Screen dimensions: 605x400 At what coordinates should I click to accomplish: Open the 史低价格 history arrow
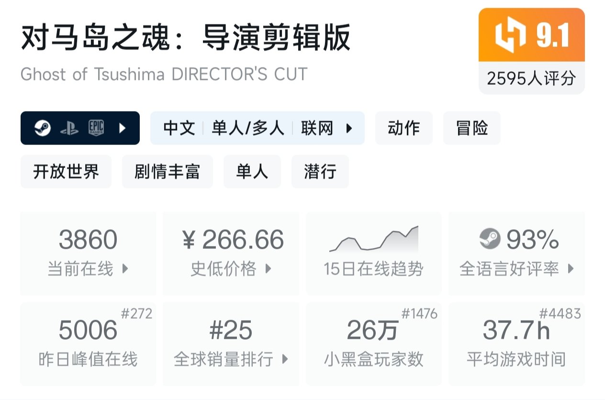click(x=268, y=269)
